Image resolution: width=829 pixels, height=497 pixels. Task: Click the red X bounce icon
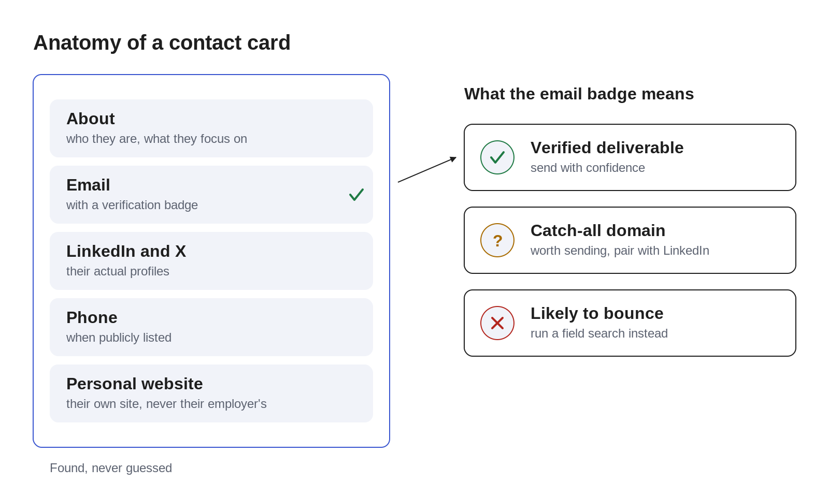497,323
